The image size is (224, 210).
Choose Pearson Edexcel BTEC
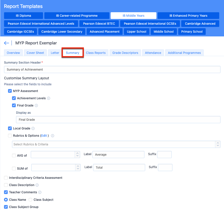[99, 24]
